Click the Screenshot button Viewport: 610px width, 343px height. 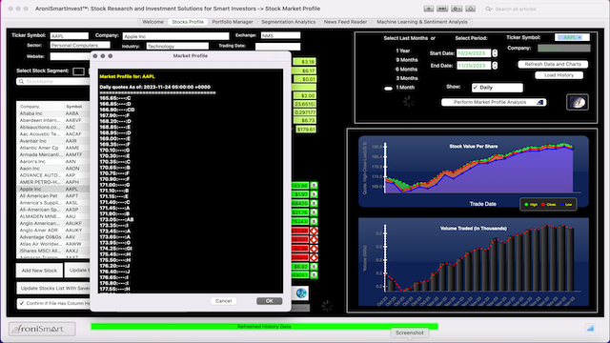[409, 333]
